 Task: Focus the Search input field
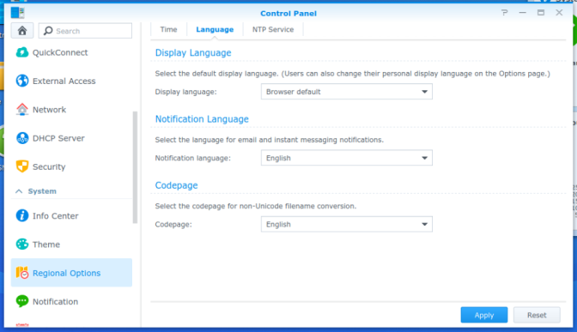coord(85,31)
